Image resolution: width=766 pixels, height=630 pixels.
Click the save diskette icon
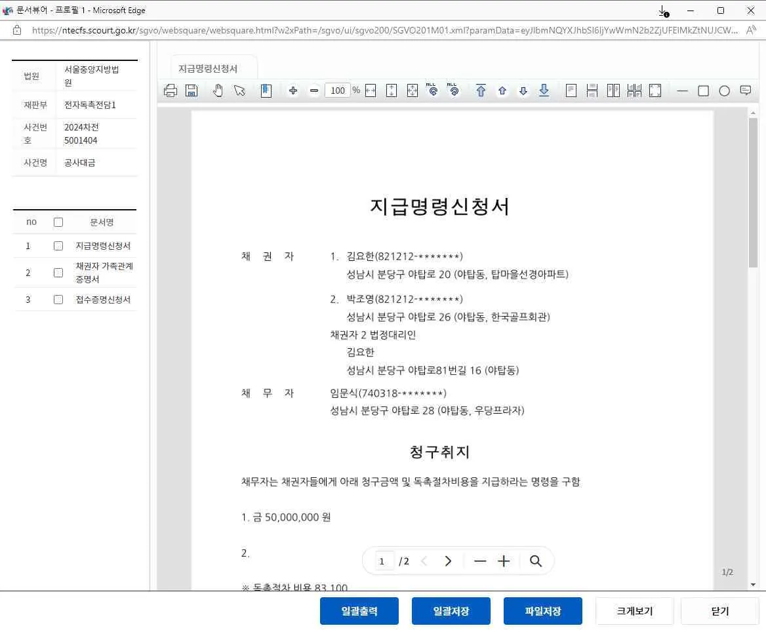(x=191, y=90)
